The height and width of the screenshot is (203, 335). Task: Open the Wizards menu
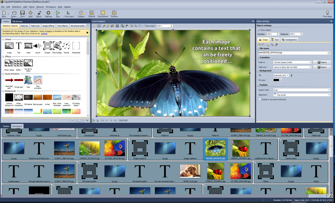point(40,7)
